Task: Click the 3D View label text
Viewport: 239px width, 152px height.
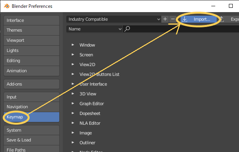Action: (88, 94)
